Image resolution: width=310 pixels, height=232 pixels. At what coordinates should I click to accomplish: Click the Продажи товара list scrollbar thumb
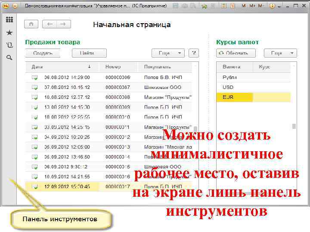point(195,128)
